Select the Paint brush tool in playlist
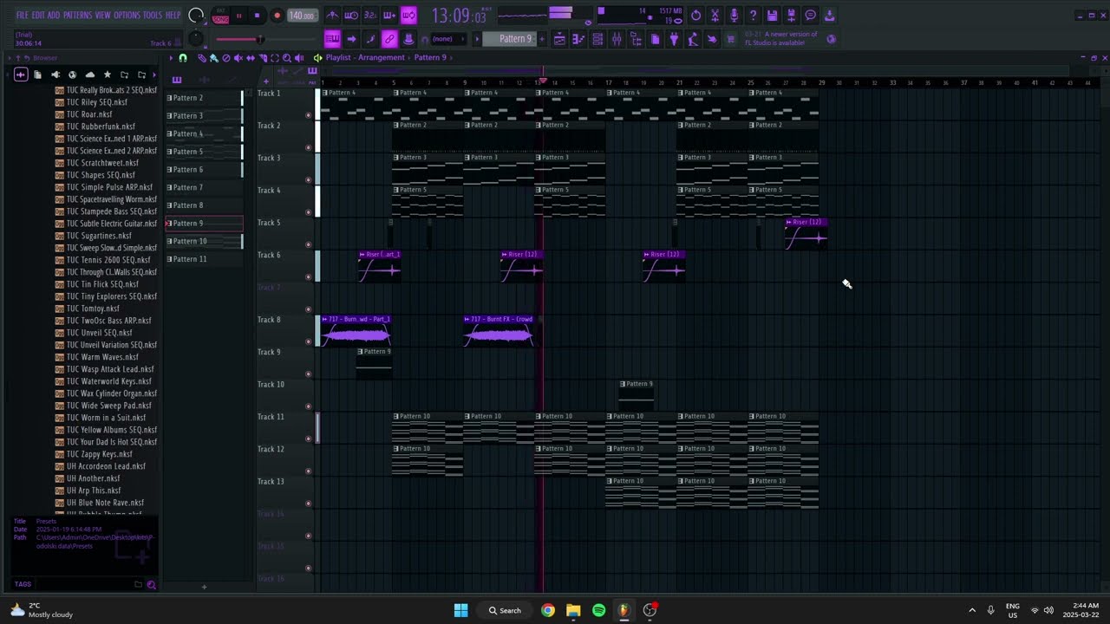The height and width of the screenshot is (624, 1110). click(x=213, y=57)
